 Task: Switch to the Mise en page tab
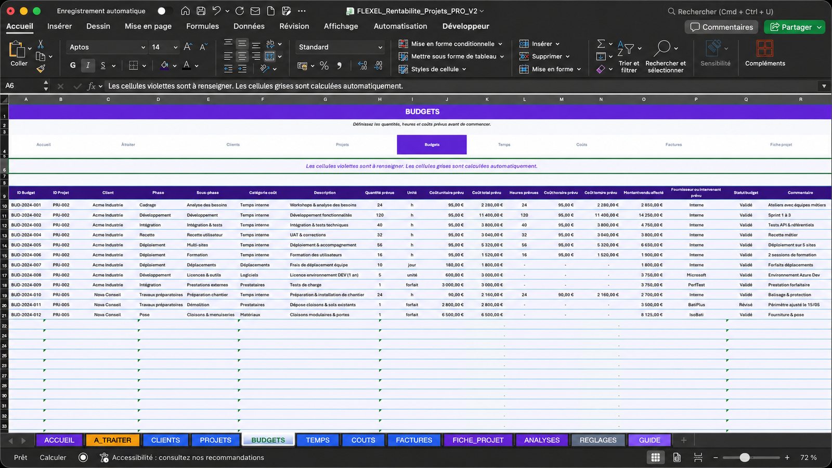point(148,26)
